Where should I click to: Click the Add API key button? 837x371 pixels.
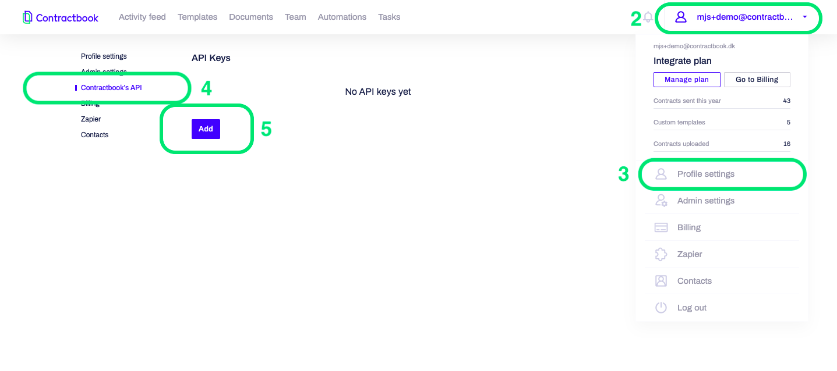(206, 129)
